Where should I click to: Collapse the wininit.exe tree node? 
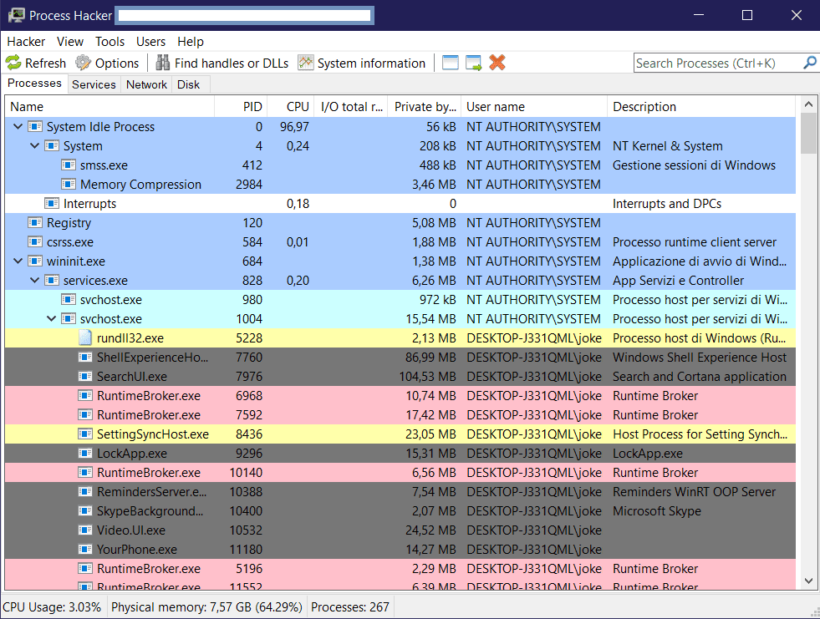click(18, 261)
